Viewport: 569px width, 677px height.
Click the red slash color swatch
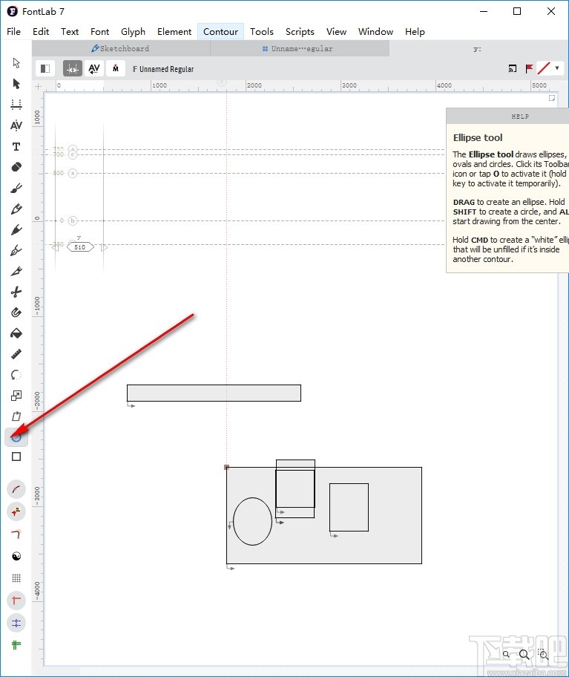click(x=544, y=68)
